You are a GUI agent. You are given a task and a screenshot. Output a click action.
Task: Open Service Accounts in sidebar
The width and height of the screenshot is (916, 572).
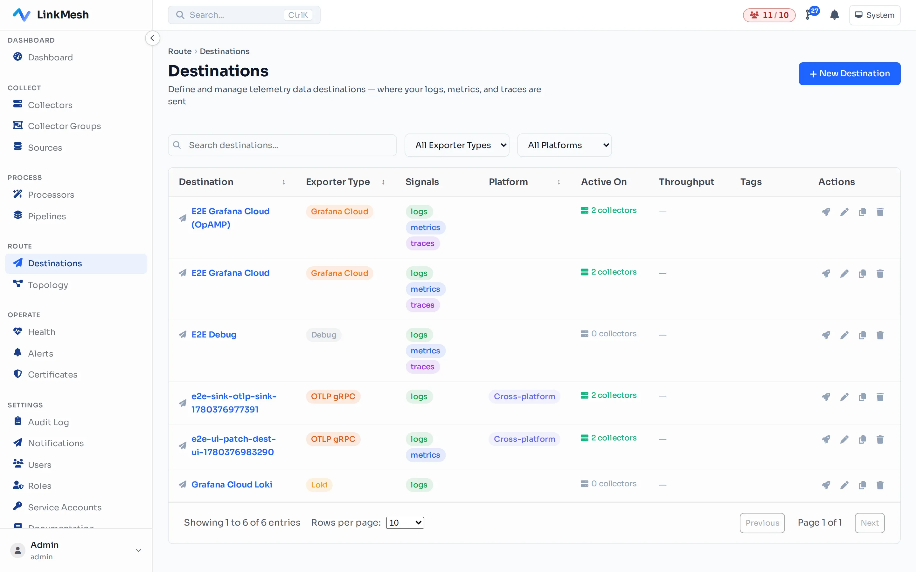click(76, 507)
